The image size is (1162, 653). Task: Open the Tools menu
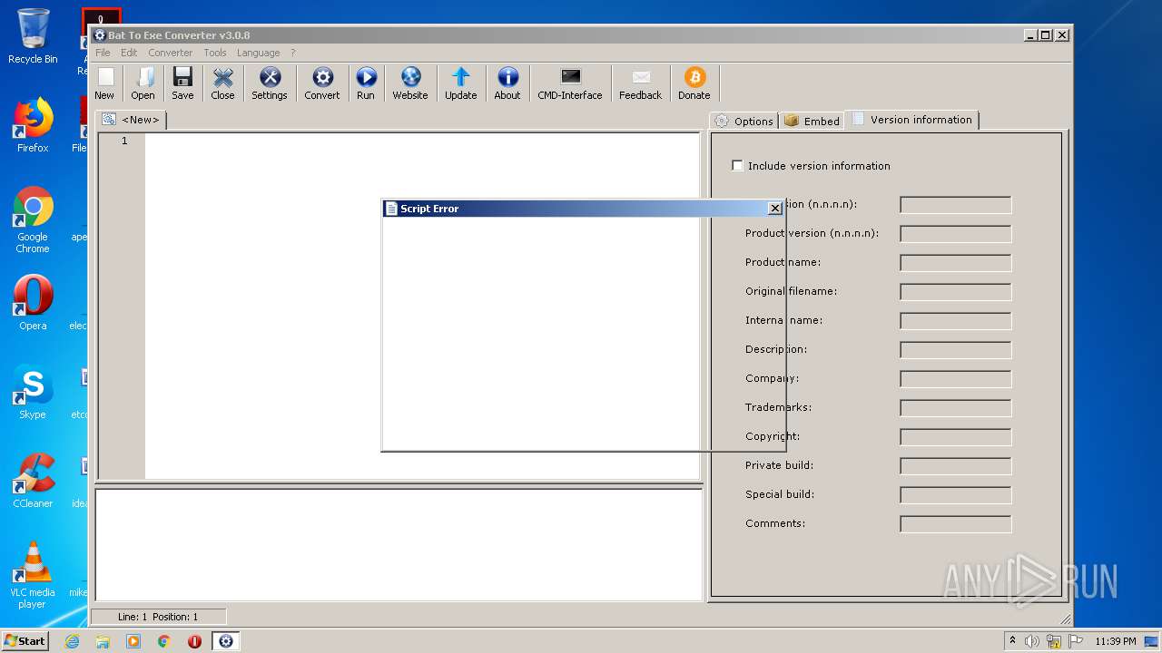215,53
